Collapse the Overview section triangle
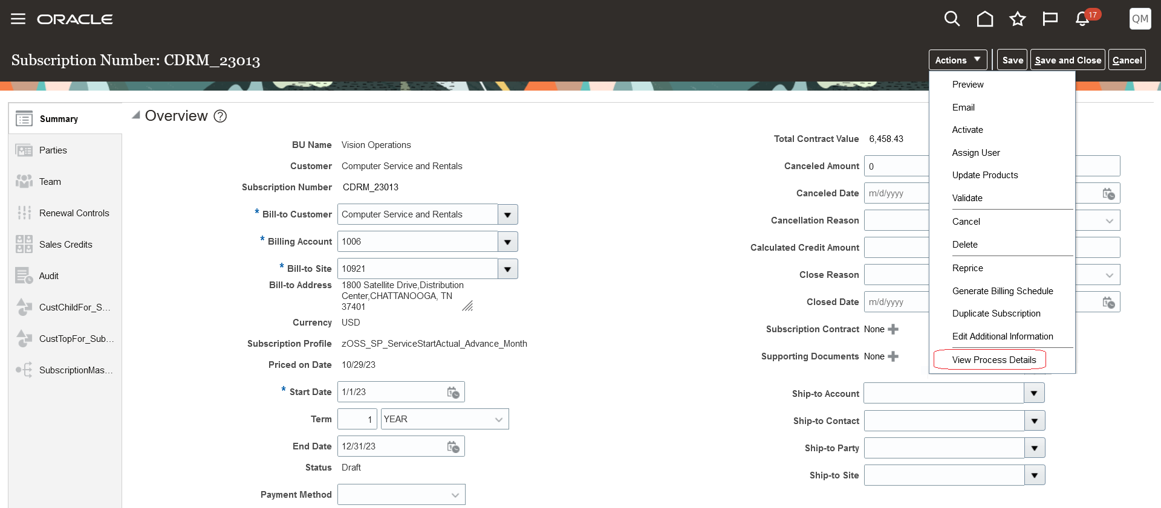 click(x=136, y=115)
